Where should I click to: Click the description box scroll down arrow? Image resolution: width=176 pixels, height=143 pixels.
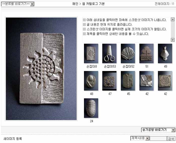click(173, 40)
